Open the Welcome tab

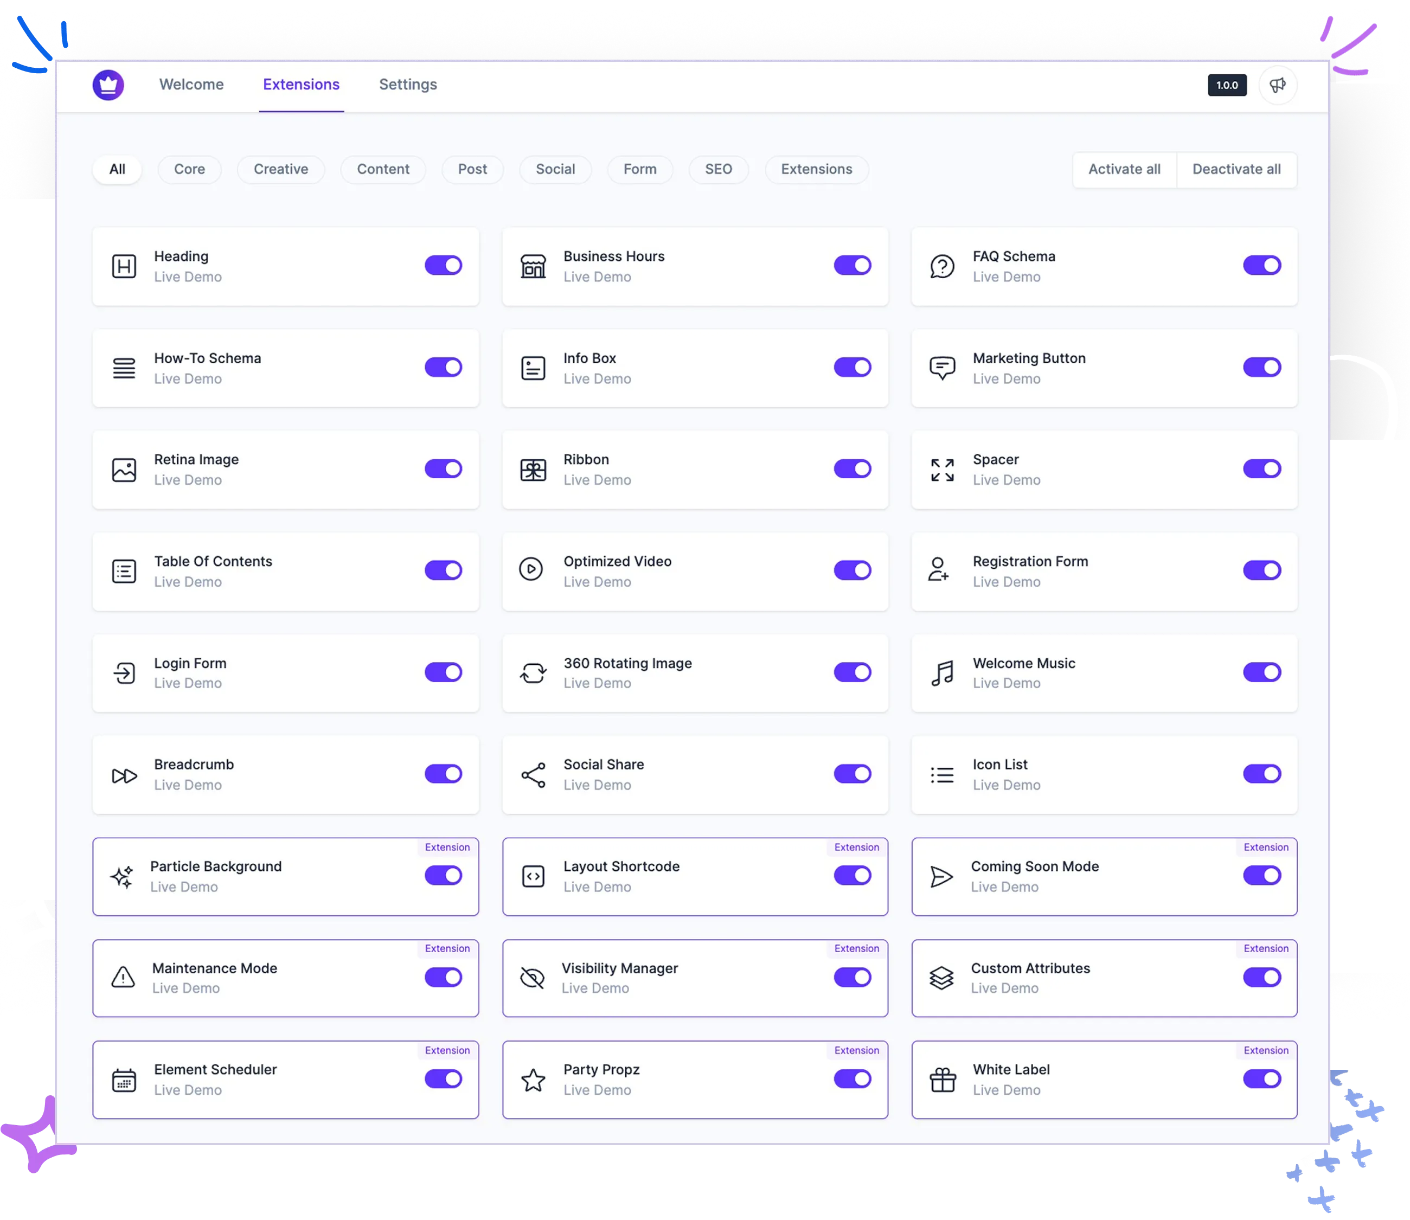(191, 85)
